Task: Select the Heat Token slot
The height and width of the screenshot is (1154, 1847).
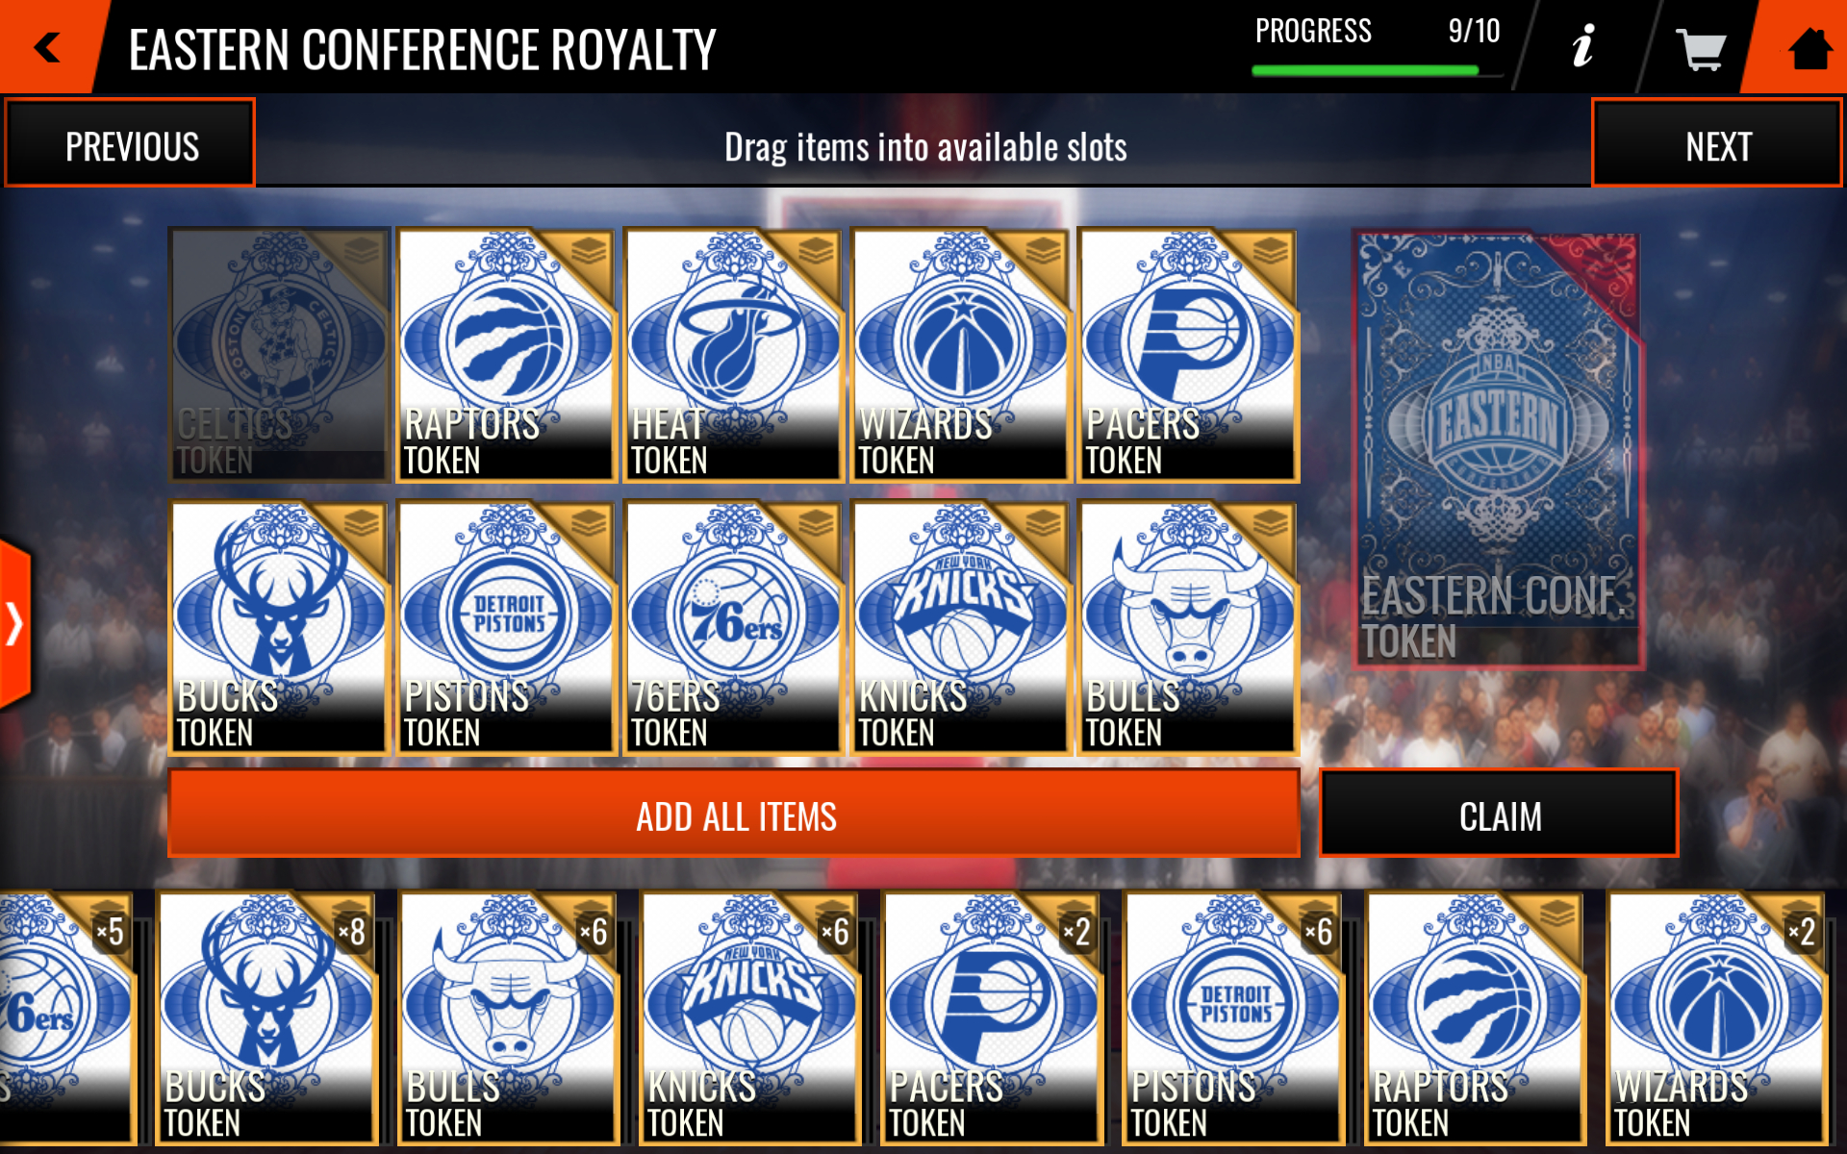Action: 733,355
